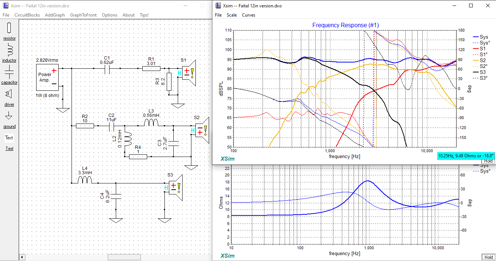Select the Text tool box icon
The image size is (496, 261).
tap(9, 138)
